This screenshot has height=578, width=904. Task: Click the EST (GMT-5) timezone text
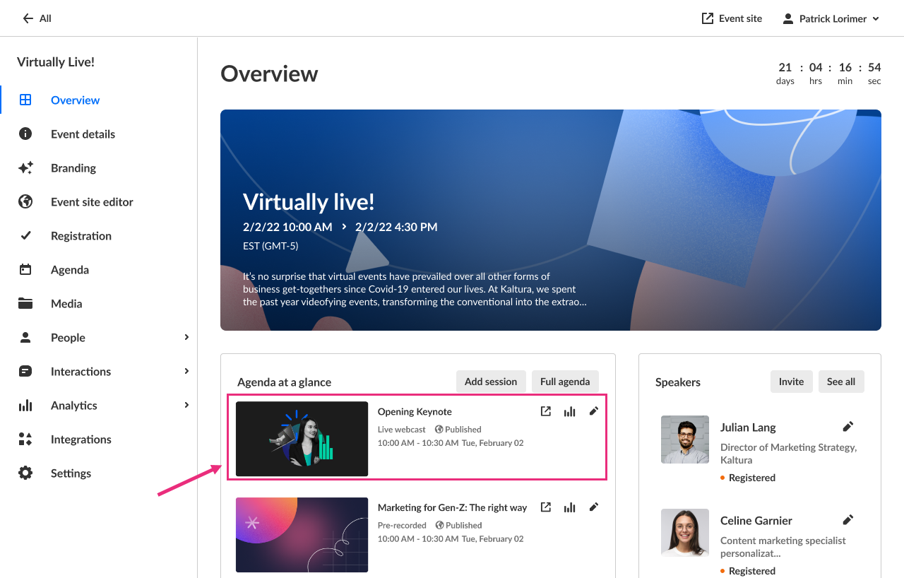pos(270,246)
